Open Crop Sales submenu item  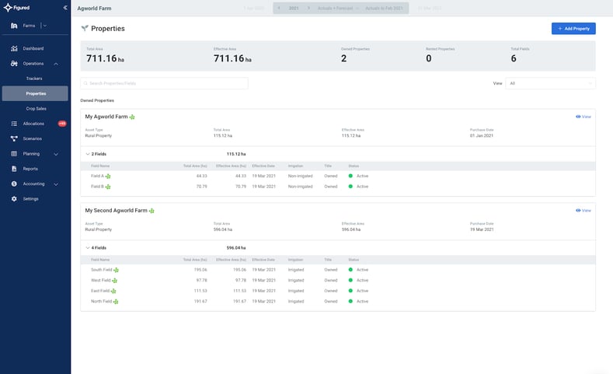point(36,109)
